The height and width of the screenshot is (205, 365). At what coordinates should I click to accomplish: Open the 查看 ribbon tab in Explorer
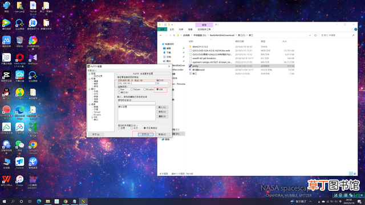(190, 30)
